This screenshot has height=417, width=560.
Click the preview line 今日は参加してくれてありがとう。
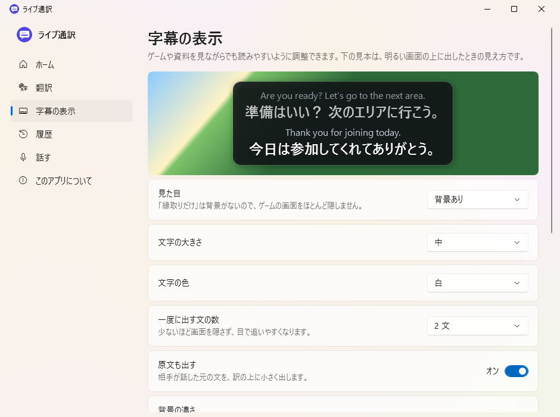(x=342, y=149)
